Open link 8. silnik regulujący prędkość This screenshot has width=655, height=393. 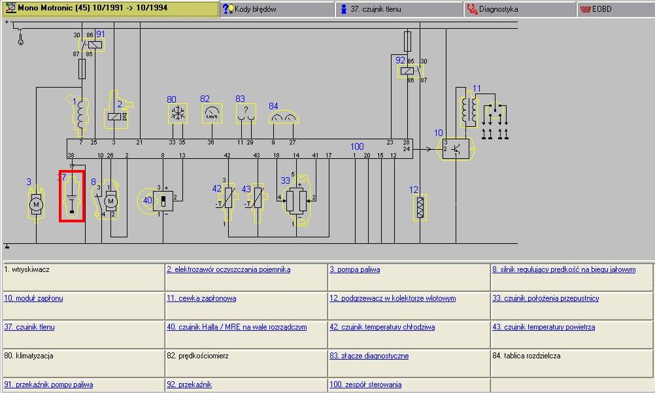(564, 269)
